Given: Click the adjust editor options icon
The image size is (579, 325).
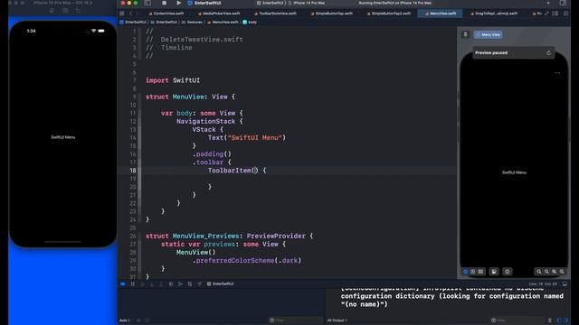Looking at the screenshot, I should 555,14.
